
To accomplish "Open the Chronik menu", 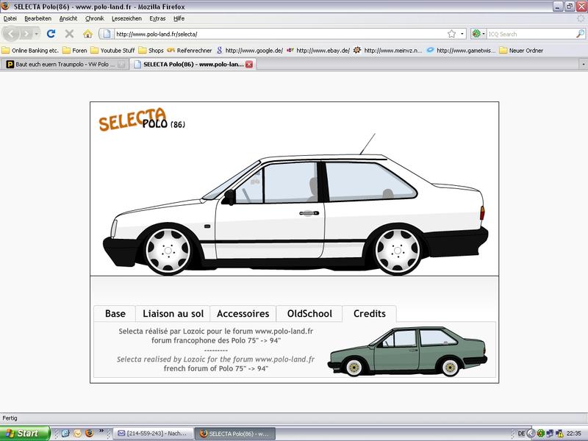I will click(95, 18).
